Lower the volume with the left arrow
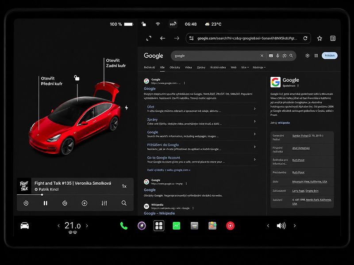 pyautogui.click(x=268, y=226)
